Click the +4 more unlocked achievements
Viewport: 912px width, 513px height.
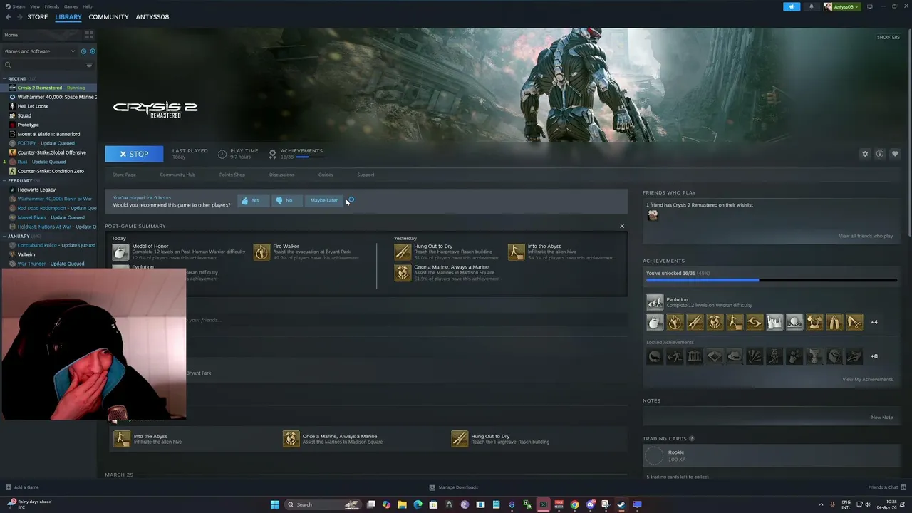click(x=874, y=322)
